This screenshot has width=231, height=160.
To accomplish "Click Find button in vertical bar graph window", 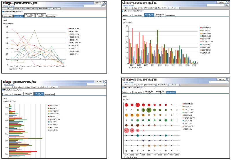I will pyautogui.click(x=227, y=5).
